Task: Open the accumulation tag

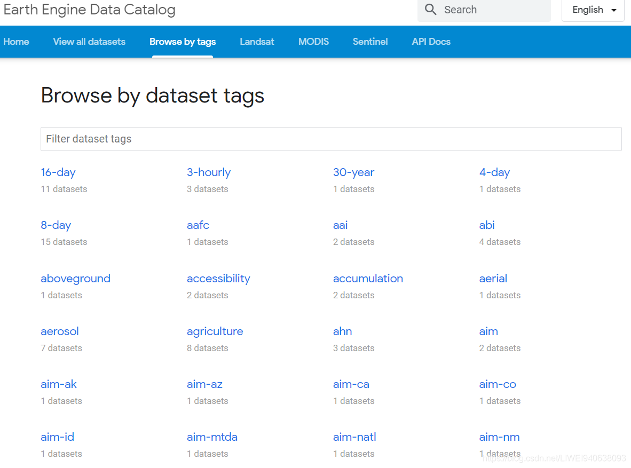Action: (368, 279)
